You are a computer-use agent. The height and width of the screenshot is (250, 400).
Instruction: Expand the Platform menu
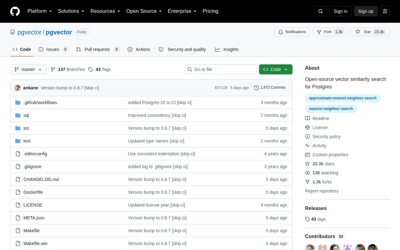[x=40, y=11]
